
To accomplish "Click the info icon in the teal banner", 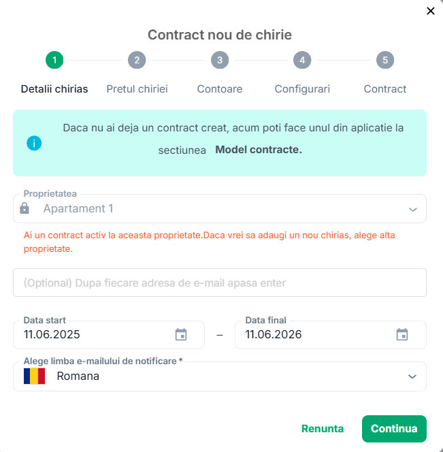I will (x=34, y=143).
